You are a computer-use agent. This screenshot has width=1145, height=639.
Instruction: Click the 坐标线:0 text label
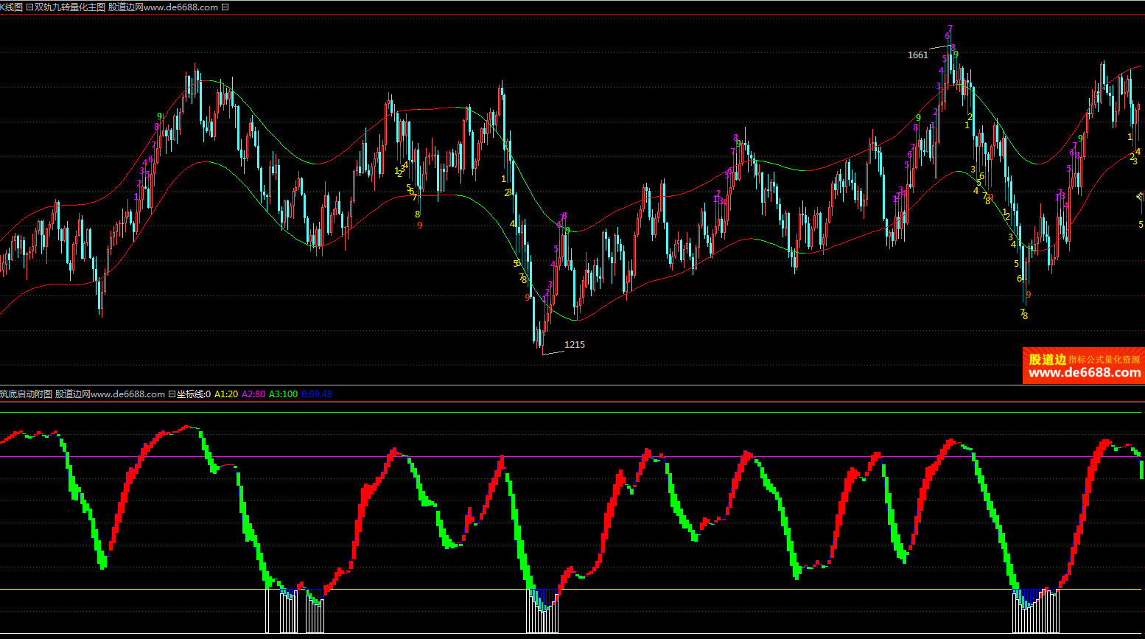tap(194, 394)
